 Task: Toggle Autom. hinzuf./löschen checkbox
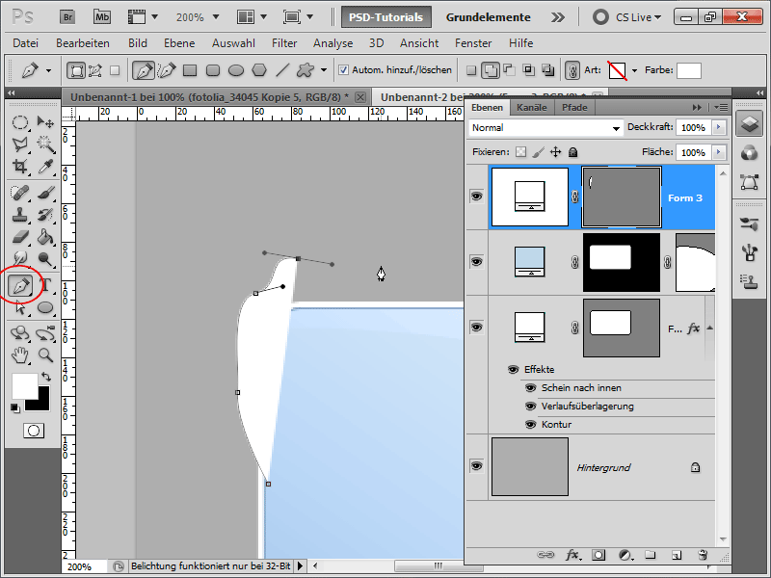(344, 70)
